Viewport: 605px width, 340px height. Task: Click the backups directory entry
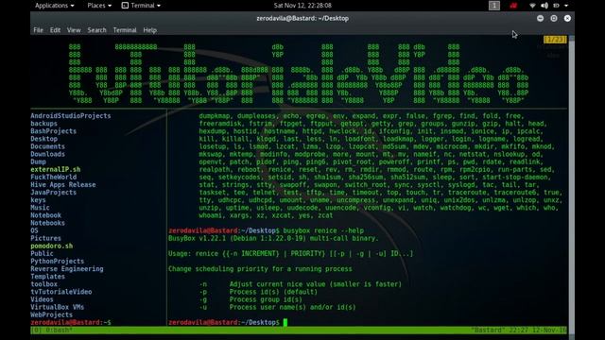[x=44, y=124]
